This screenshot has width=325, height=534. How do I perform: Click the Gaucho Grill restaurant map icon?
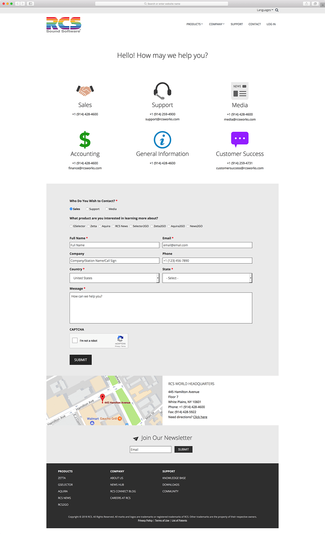pyautogui.click(x=120, y=419)
